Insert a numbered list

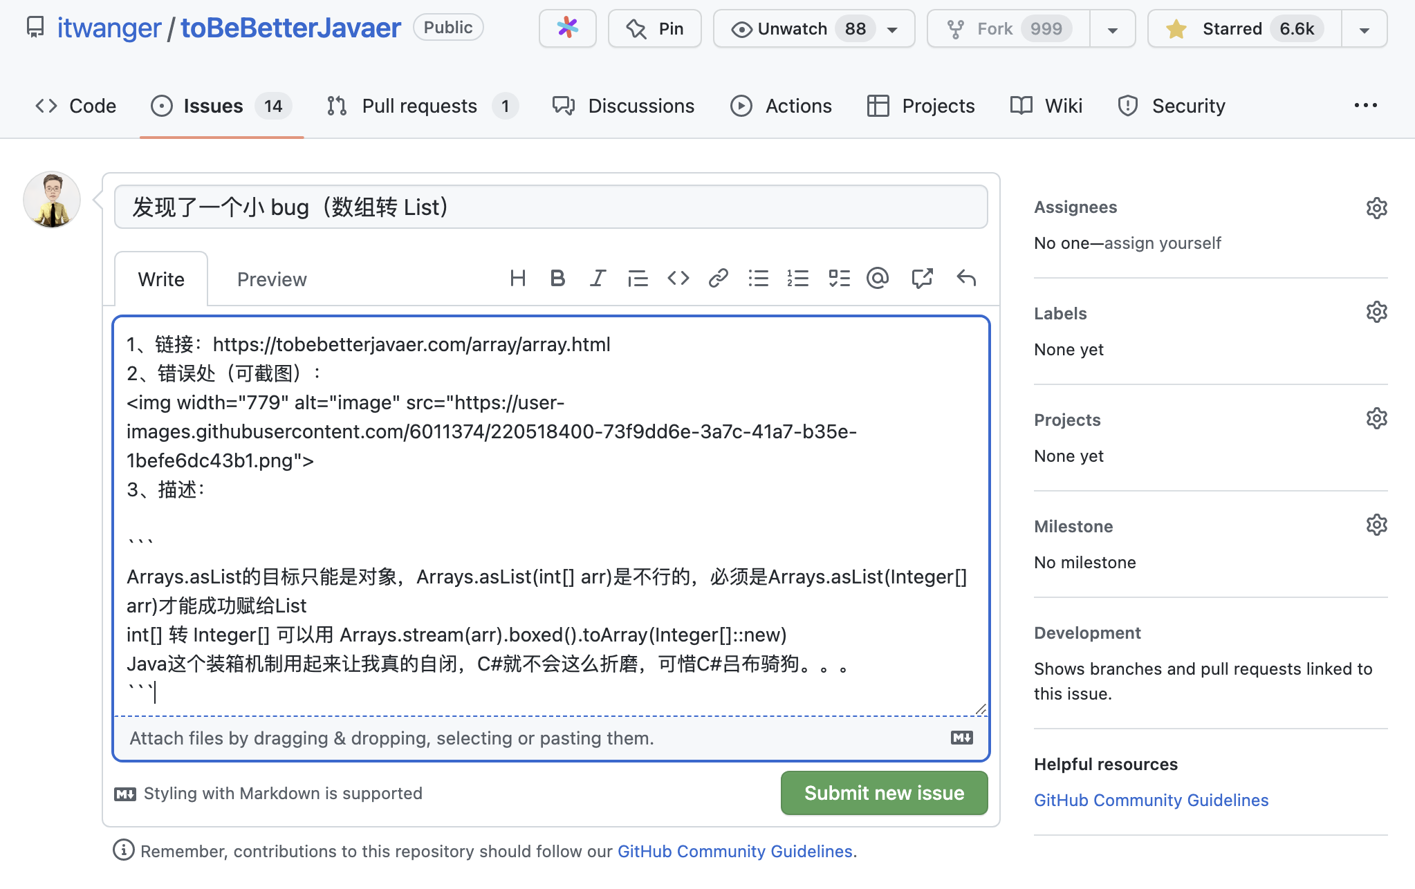click(797, 279)
